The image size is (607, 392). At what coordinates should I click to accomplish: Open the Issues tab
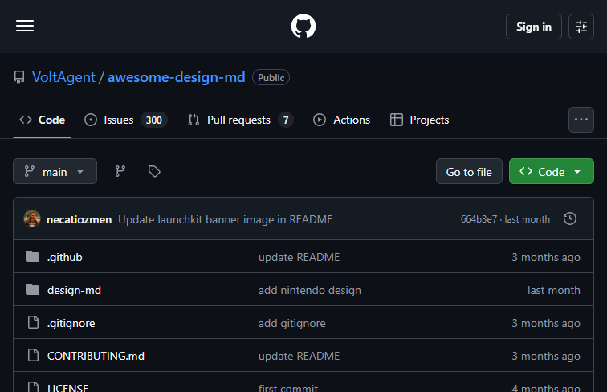pyautogui.click(x=126, y=120)
